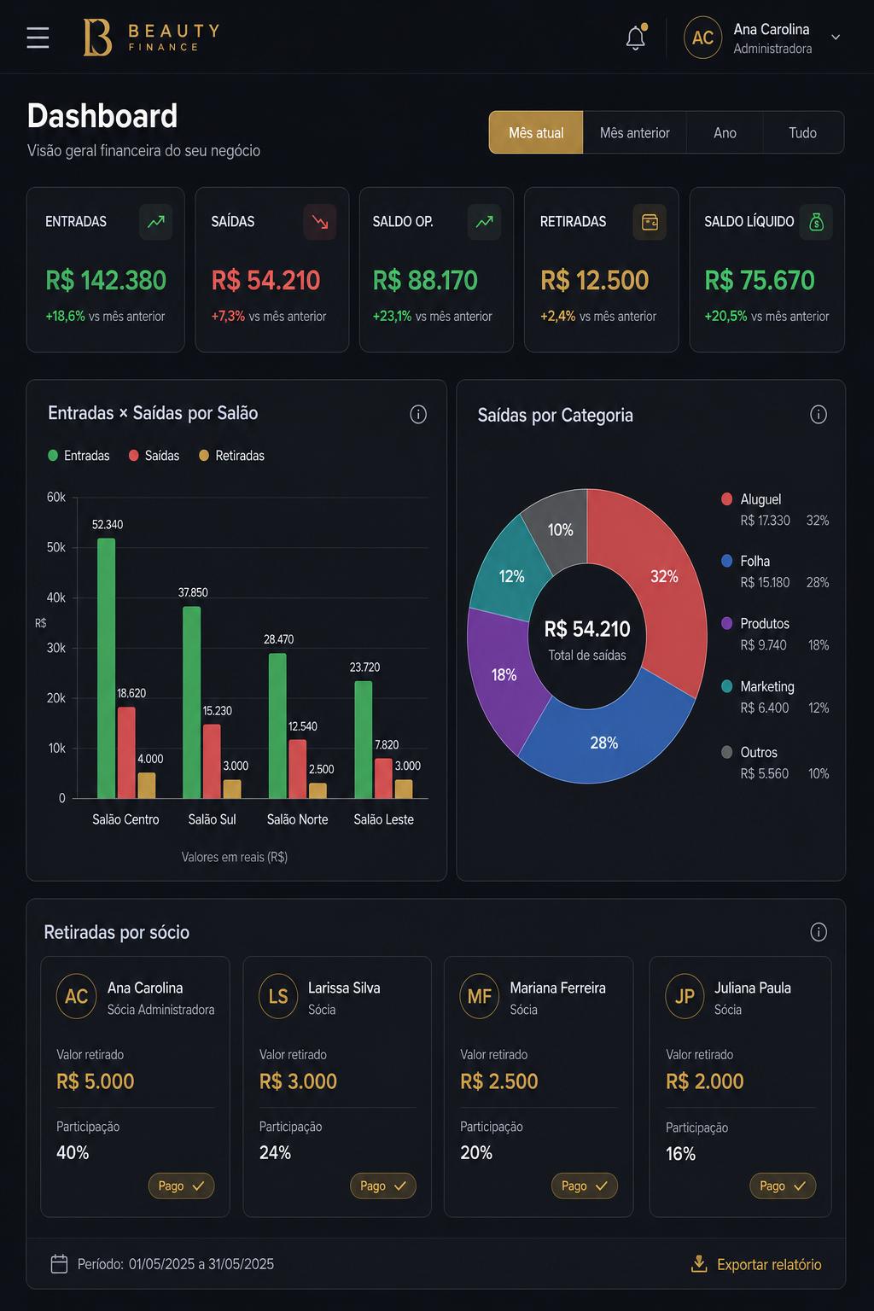Click the Salão Leste yellow Retiradas bar
Screen dimensions: 874x1311
pyautogui.click(x=404, y=789)
